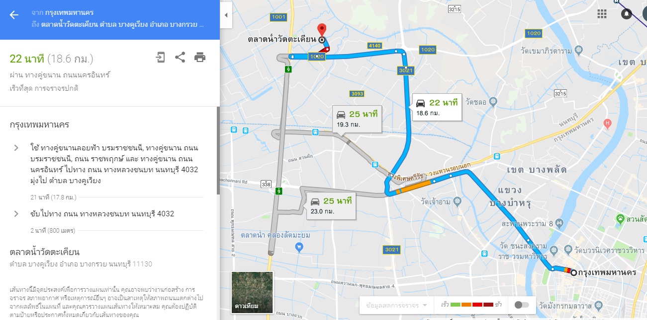The height and width of the screenshot is (320, 647).
Task: Send directions to your phone icon
Action: click(x=160, y=57)
